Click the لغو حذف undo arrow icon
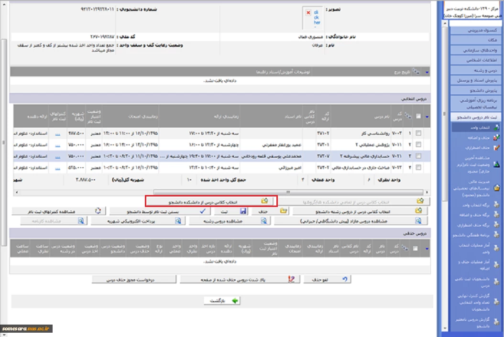Image resolution: width=504 pixels, height=337 pixels. (345, 279)
